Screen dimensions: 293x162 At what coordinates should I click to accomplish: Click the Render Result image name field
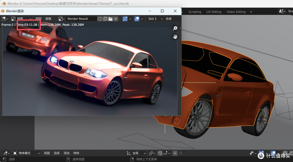[81, 19]
